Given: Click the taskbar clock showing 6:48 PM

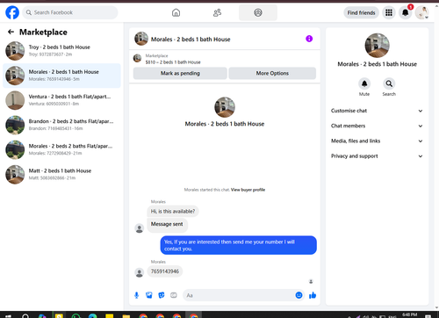Looking at the screenshot, I should 409,314.
